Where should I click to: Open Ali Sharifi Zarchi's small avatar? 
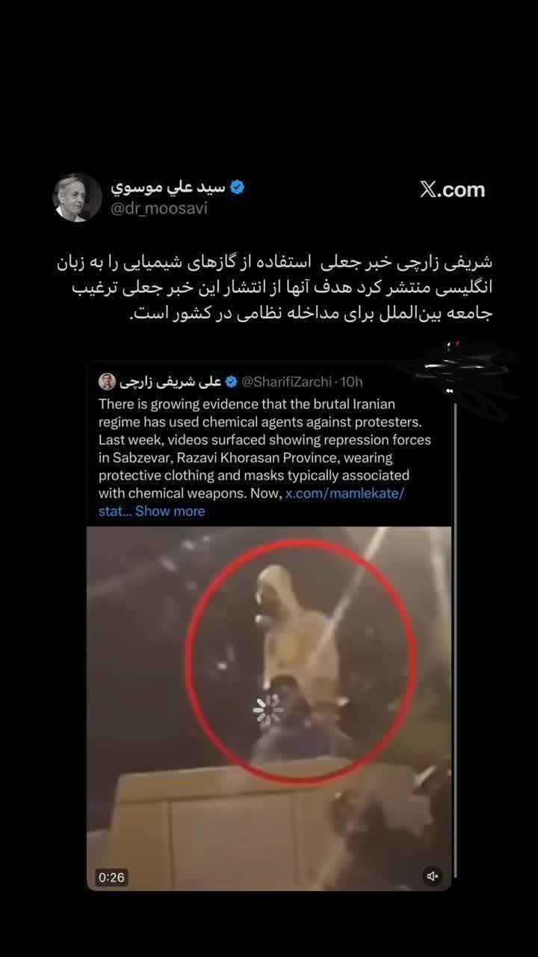(107, 381)
